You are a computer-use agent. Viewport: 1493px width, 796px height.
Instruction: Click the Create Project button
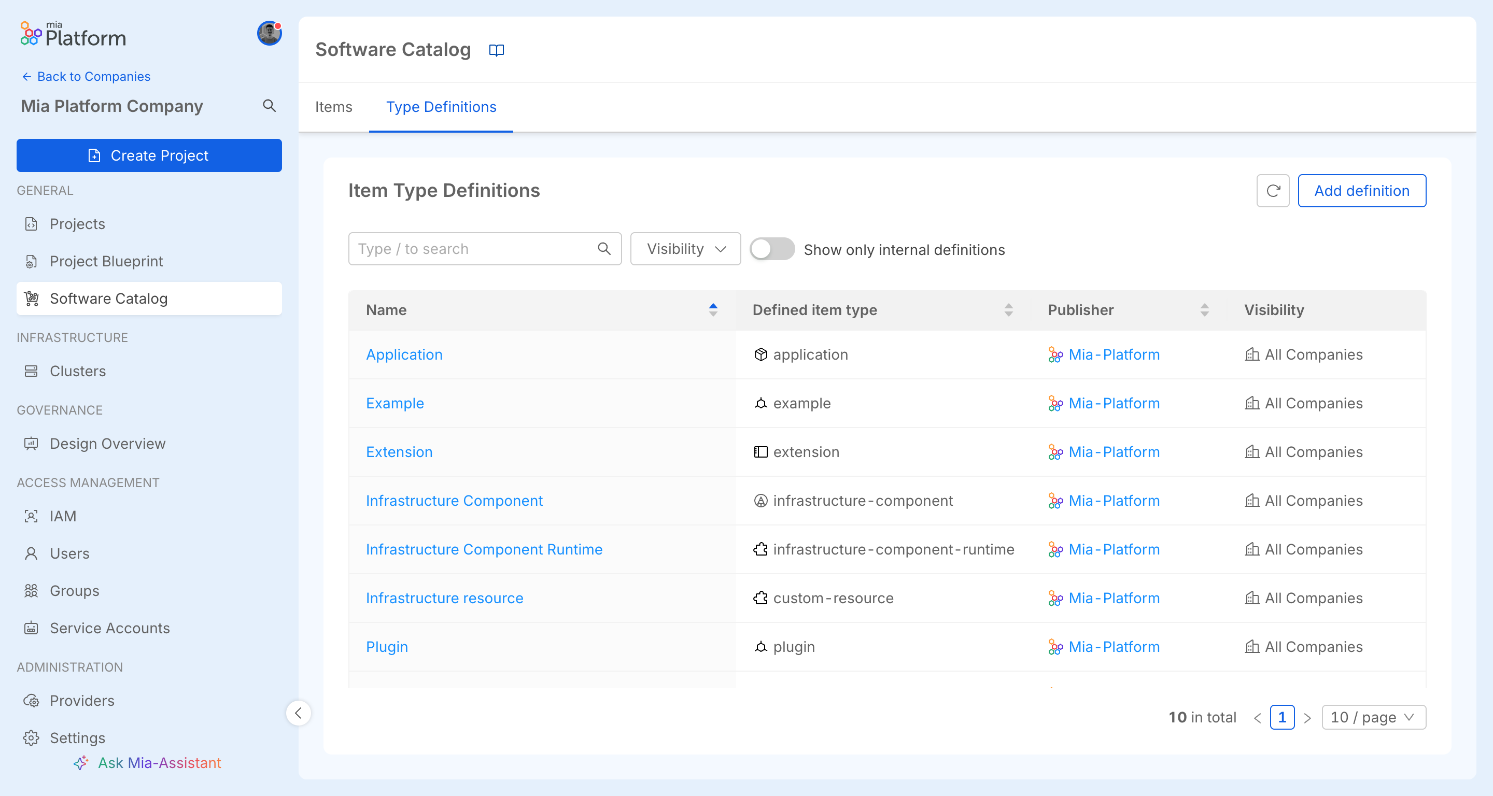pos(149,155)
